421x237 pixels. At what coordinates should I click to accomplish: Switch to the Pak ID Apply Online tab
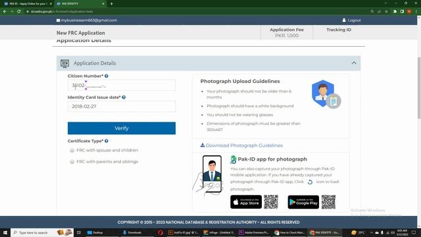[x=28, y=4]
